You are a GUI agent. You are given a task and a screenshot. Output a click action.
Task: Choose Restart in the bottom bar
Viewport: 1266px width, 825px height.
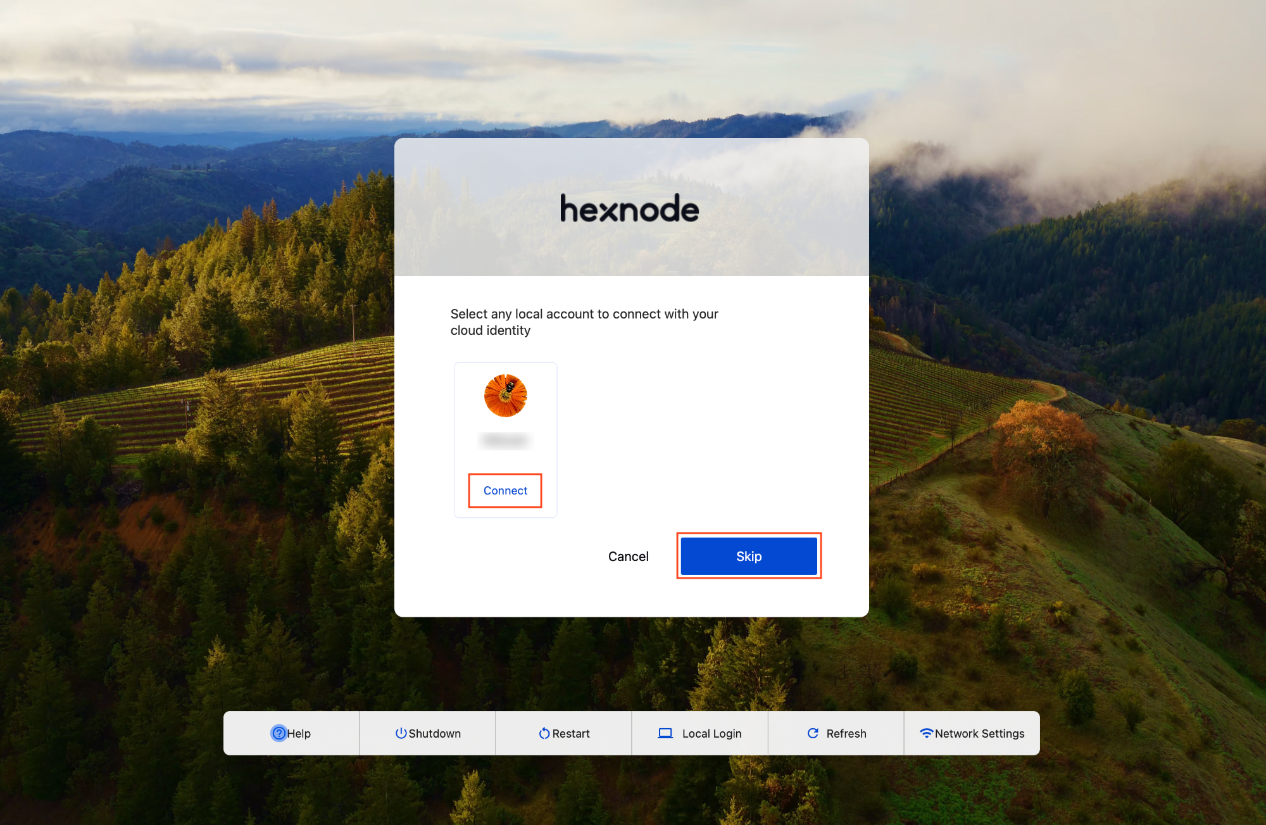click(x=563, y=733)
